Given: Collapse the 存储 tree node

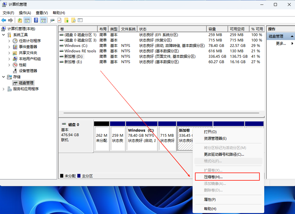Looking at the screenshot, I should pyautogui.click(x=4, y=77).
